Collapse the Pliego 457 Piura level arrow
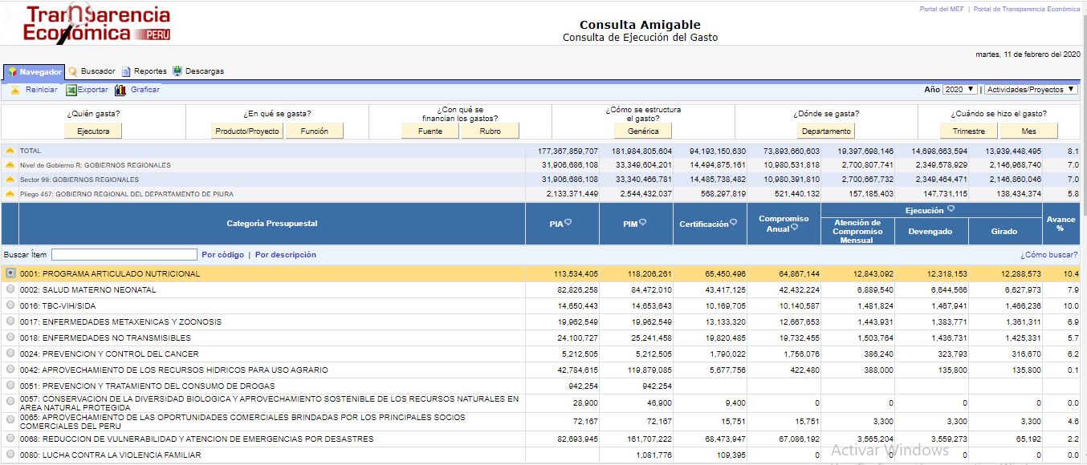Screen dimensions: 1087x465 pos(10,194)
